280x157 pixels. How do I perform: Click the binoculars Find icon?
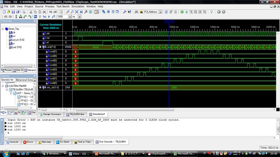click(136, 12)
